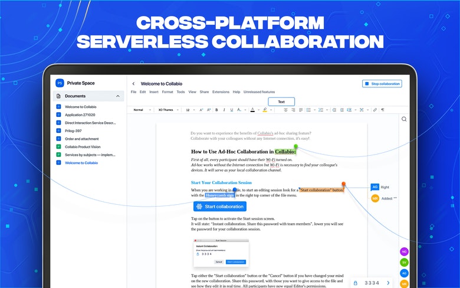460x288 pixels.
Task: Open the Share menu
Action: [204, 92]
